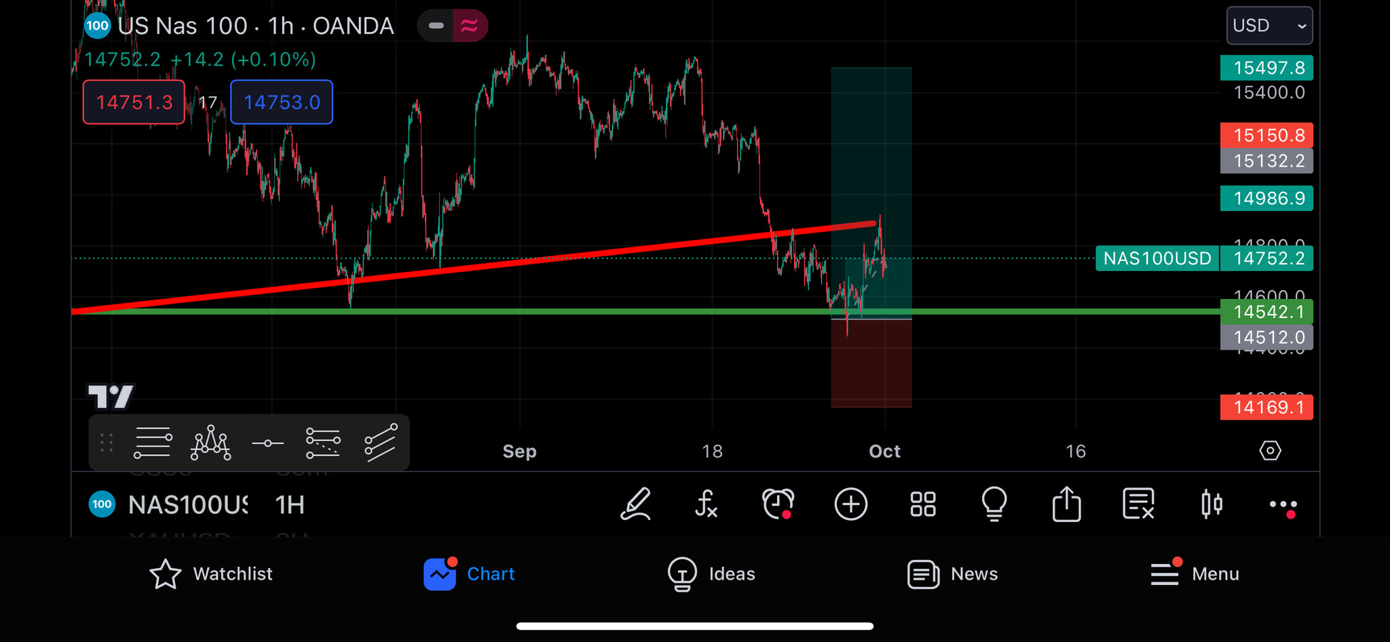Tap the share chart icon
Image resolution: width=1390 pixels, height=642 pixels.
click(1066, 504)
